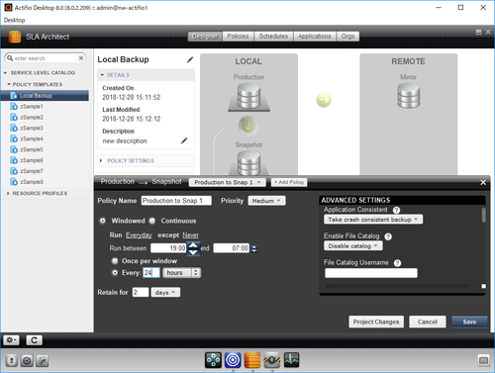
Task: Select the zSample3 policy template
Action: click(32, 128)
